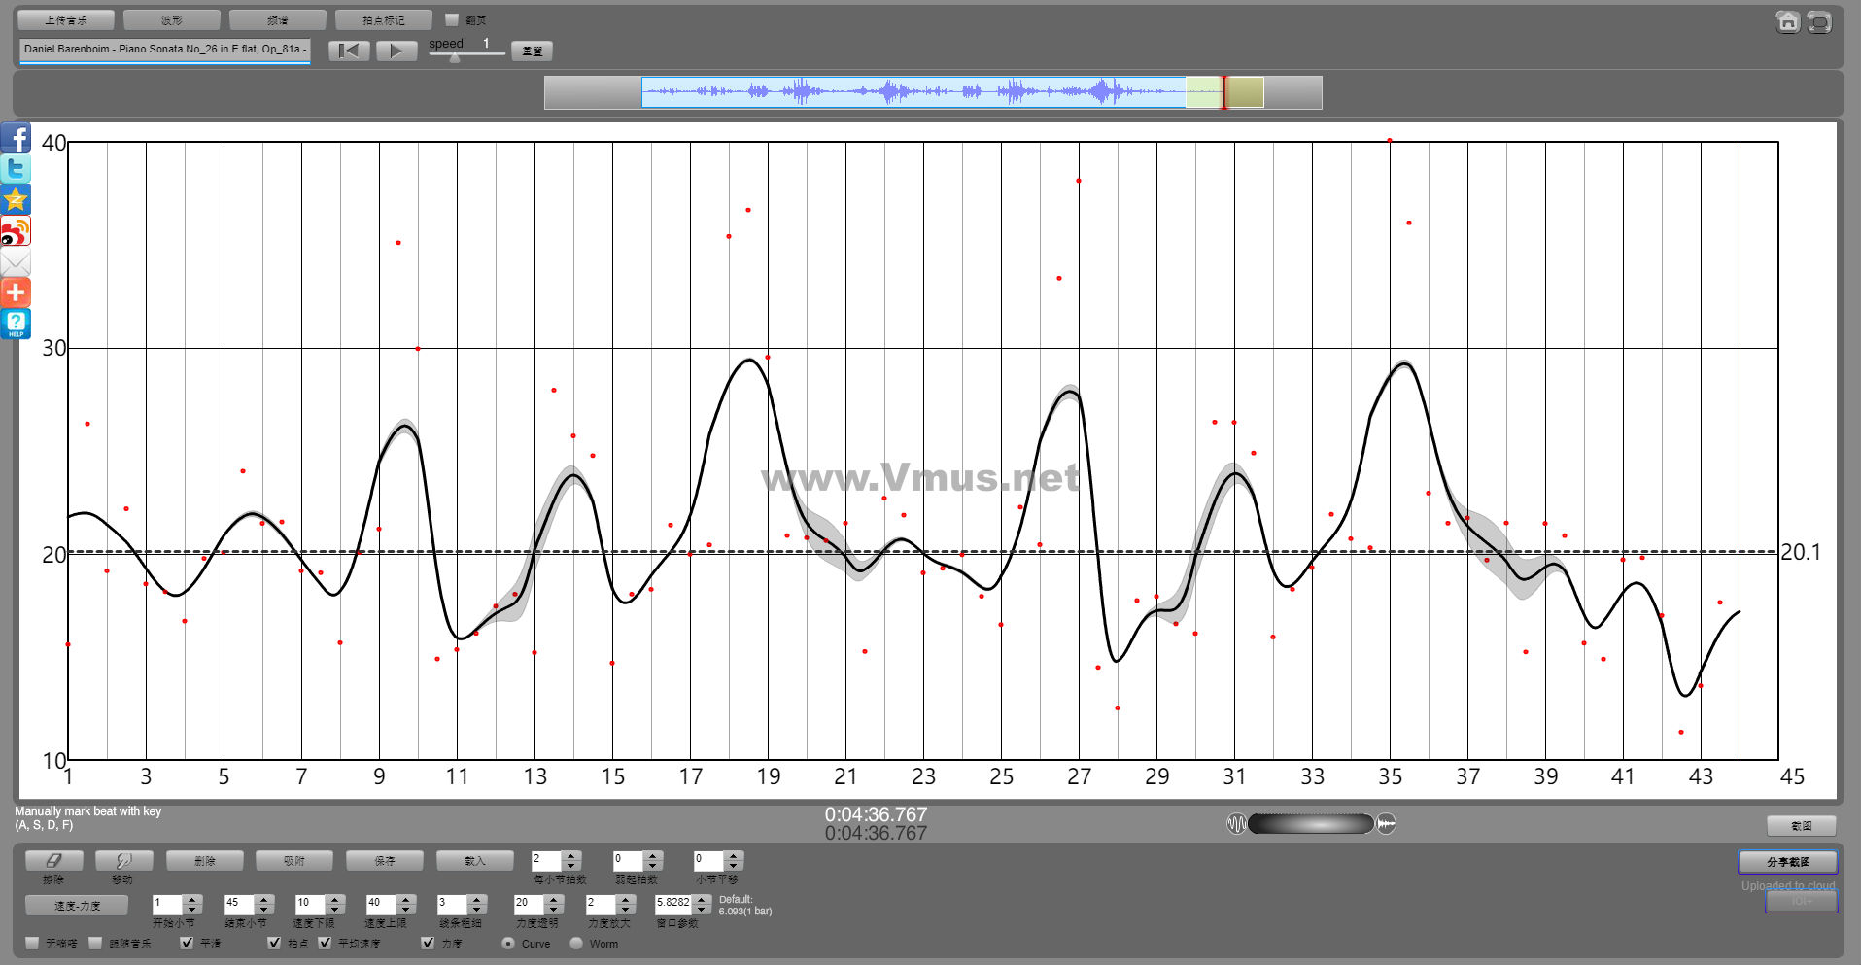Open the 频谱 spectrum view
The width and height of the screenshot is (1861, 965).
tap(277, 20)
